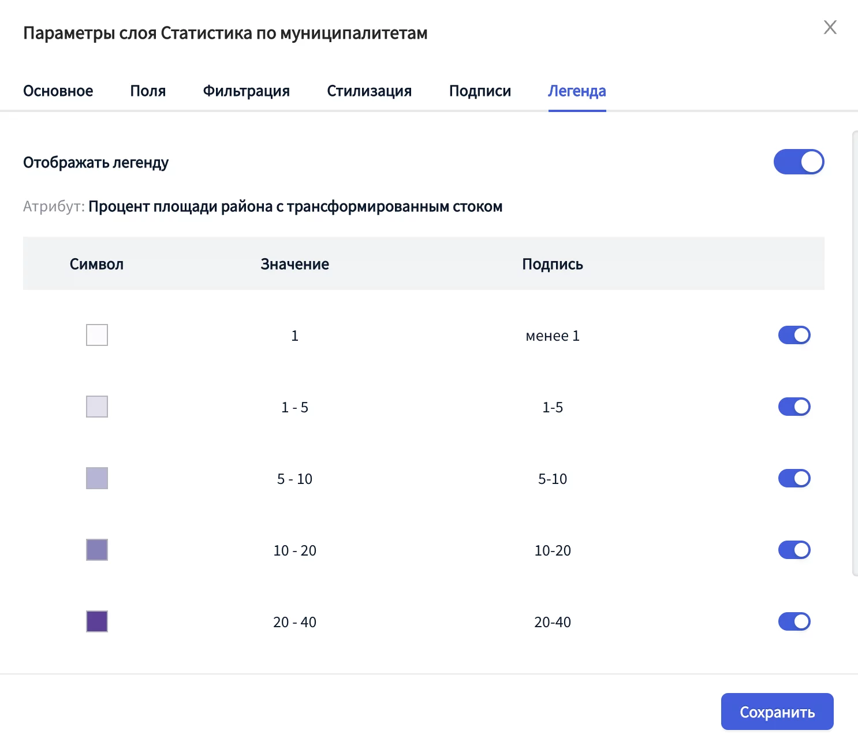Switch off the 20-40 legend entry
Viewport: 858px width, 745px height.
(x=794, y=621)
